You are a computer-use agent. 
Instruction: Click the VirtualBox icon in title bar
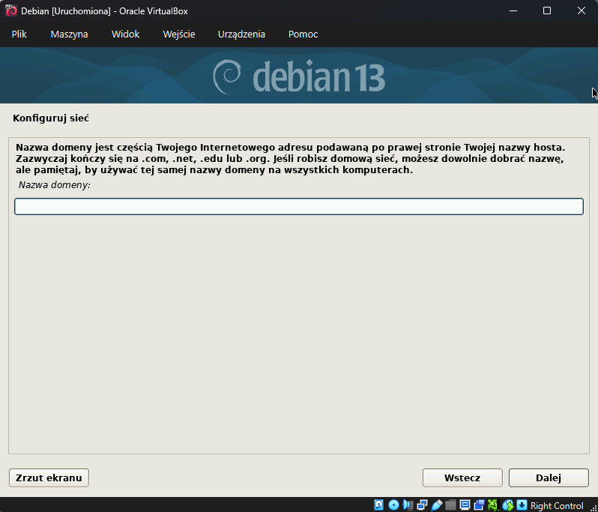point(11,10)
